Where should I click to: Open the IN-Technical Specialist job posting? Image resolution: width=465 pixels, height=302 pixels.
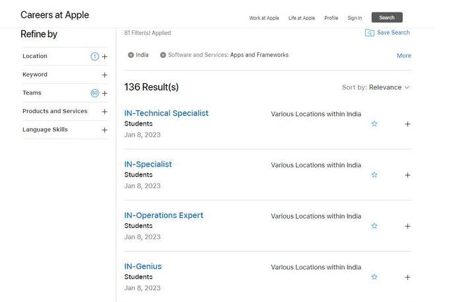tap(167, 113)
